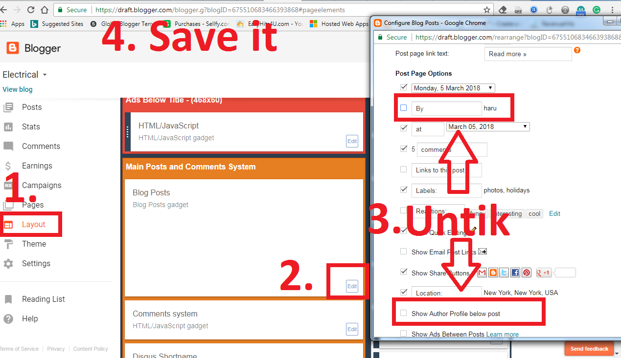Toggle the 5 comments checkbox
Viewport: 621px width, 358px height.
404,149
